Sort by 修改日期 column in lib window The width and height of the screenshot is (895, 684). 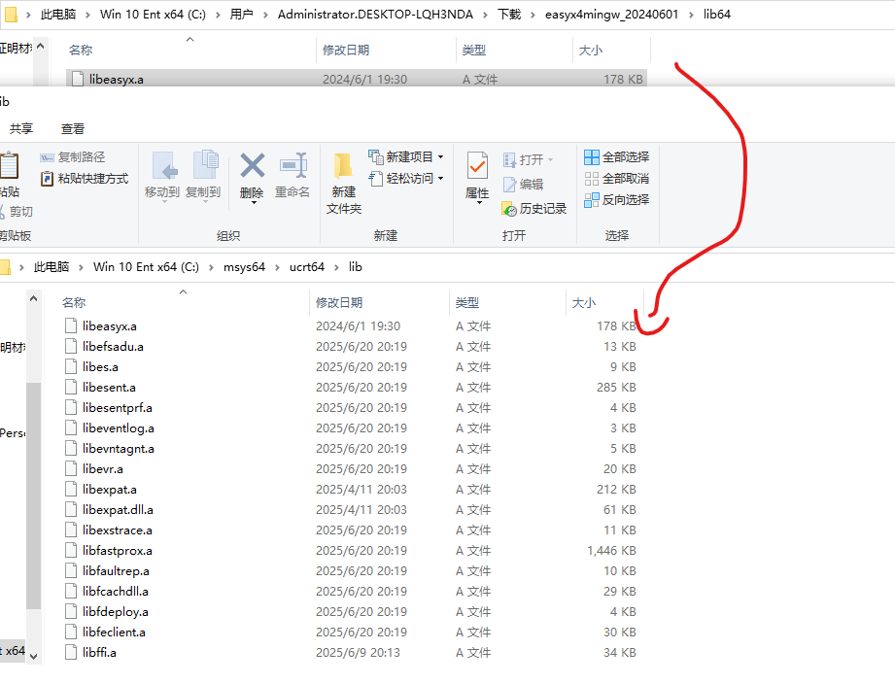(339, 303)
